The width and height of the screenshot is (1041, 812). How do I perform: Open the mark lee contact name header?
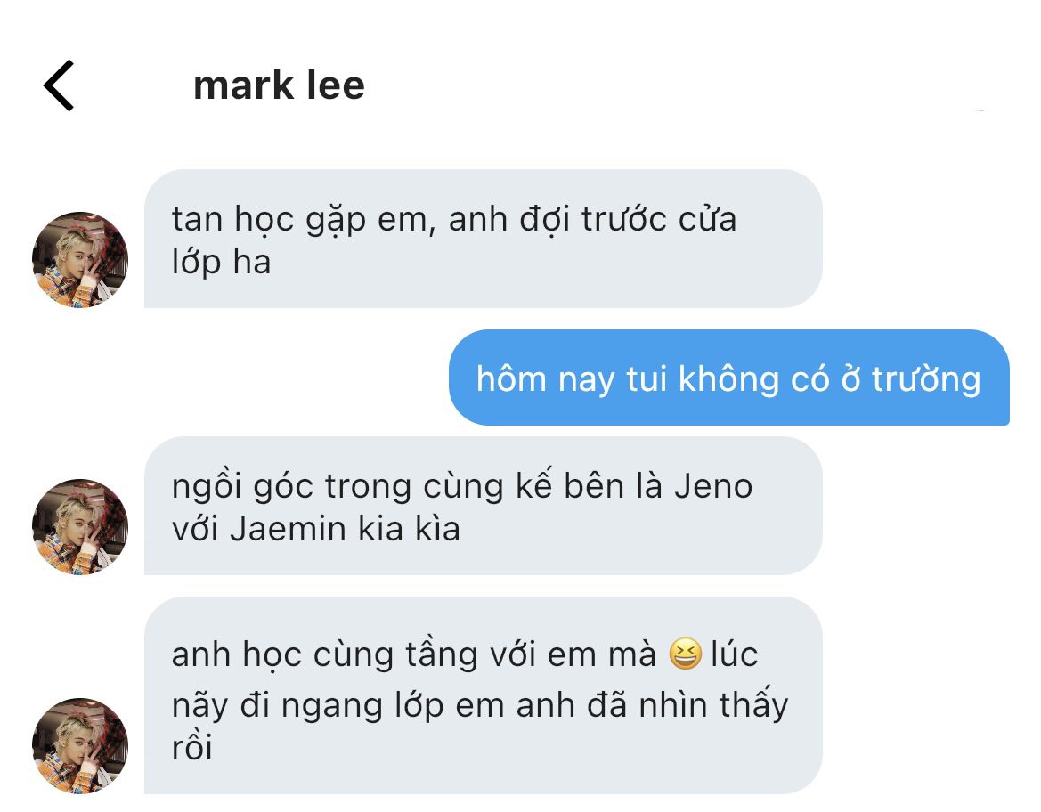pyautogui.click(x=279, y=85)
